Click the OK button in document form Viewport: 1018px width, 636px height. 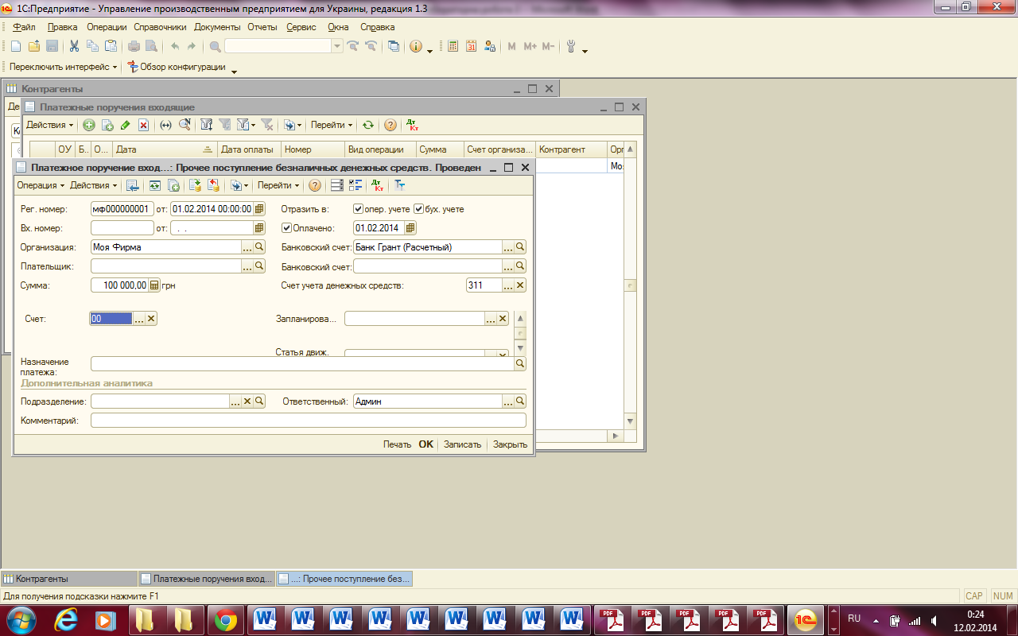(426, 444)
